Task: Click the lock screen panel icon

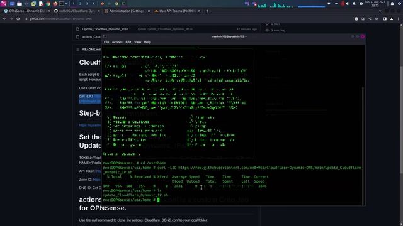Action: (392, 4)
